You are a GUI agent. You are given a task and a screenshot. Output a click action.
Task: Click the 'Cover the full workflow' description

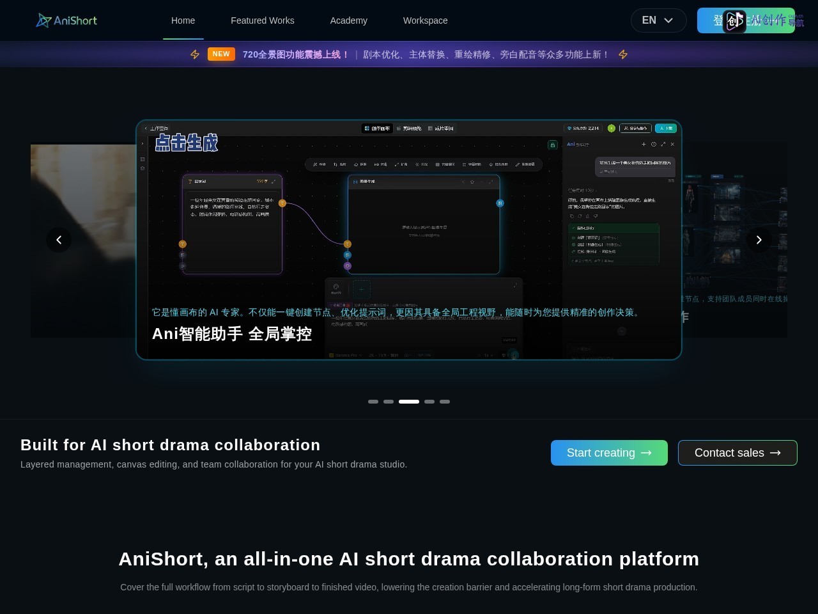409,587
